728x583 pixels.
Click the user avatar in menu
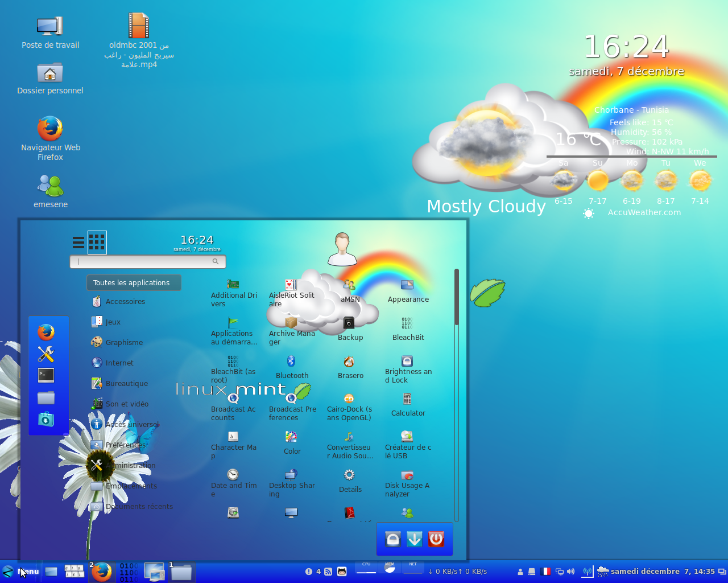tap(342, 249)
